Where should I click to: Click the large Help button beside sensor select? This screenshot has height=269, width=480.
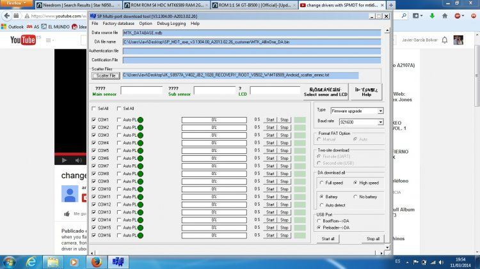[367, 92]
